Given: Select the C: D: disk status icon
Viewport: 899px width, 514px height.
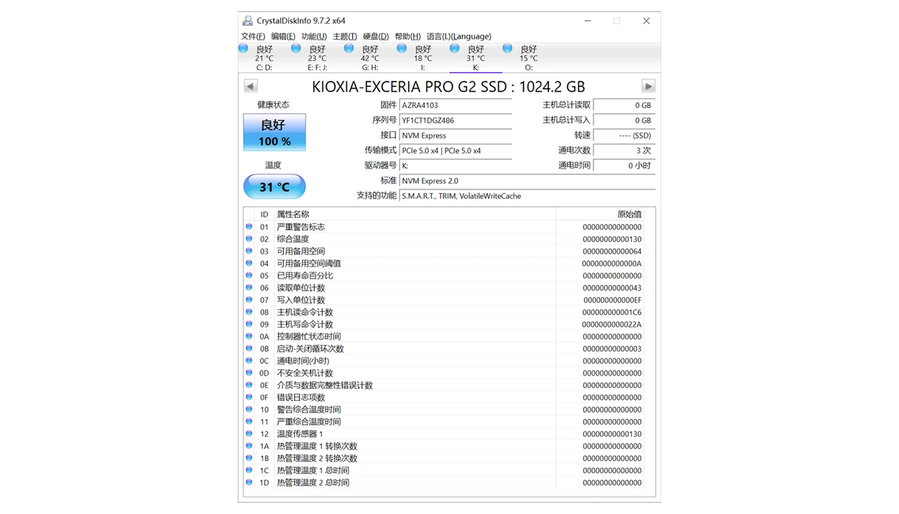Looking at the screenshot, I should coord(244,49).
